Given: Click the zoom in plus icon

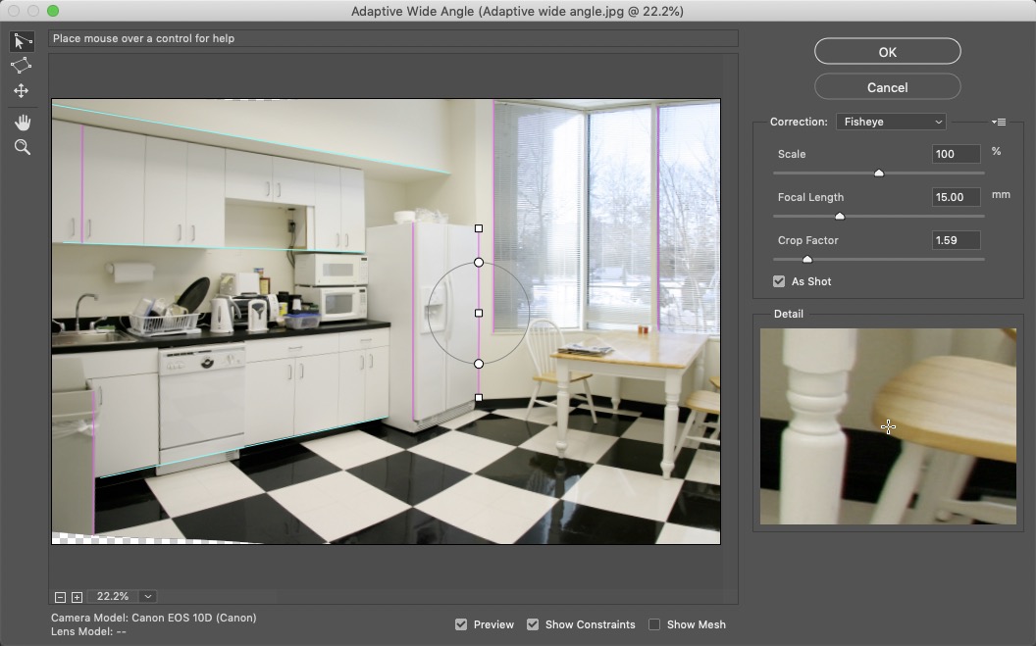Looking at the screenshot, I should pos(77,597).
